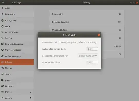
Task: Close the Settings window
Action: click(x=137, y=3)
